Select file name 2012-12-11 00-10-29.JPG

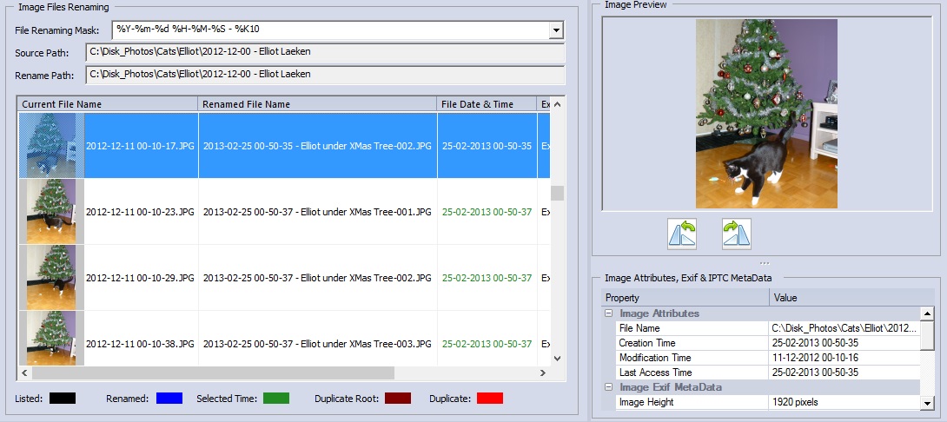click(140, 279)
